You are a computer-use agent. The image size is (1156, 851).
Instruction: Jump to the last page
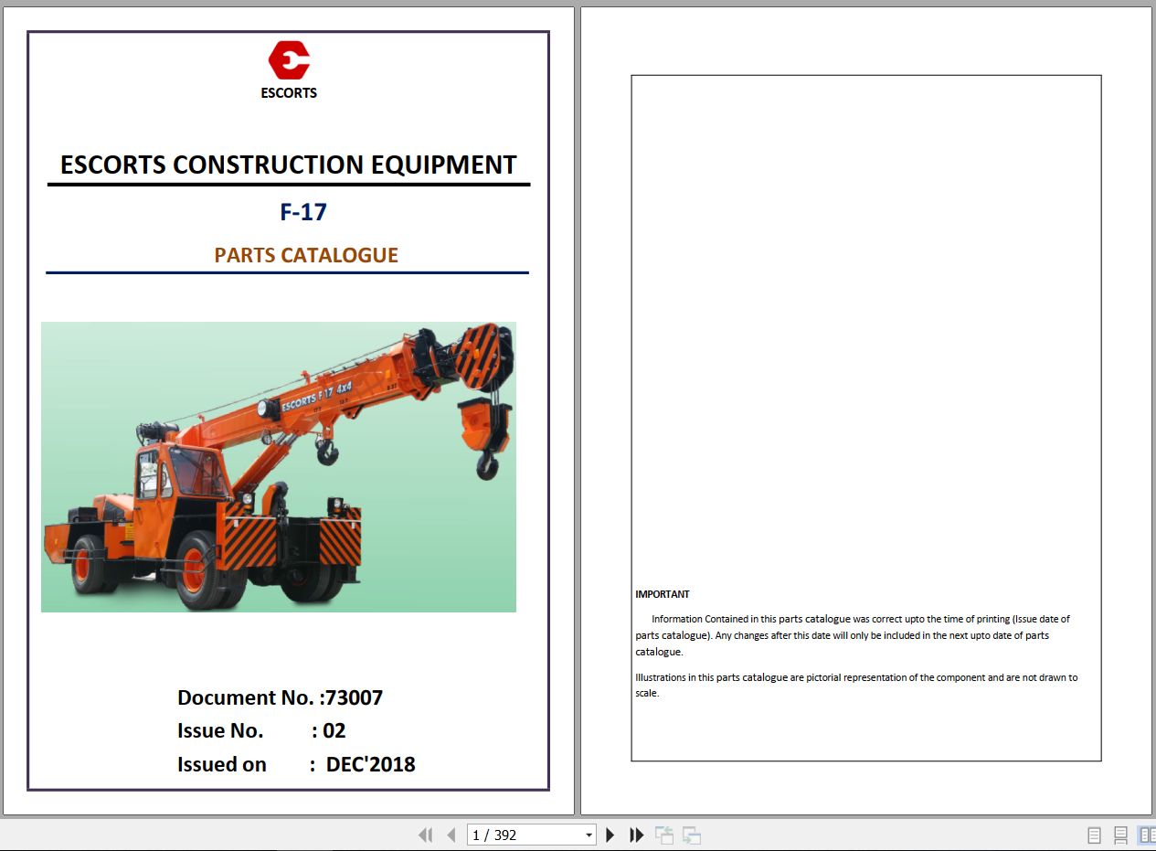click(637, 835)
